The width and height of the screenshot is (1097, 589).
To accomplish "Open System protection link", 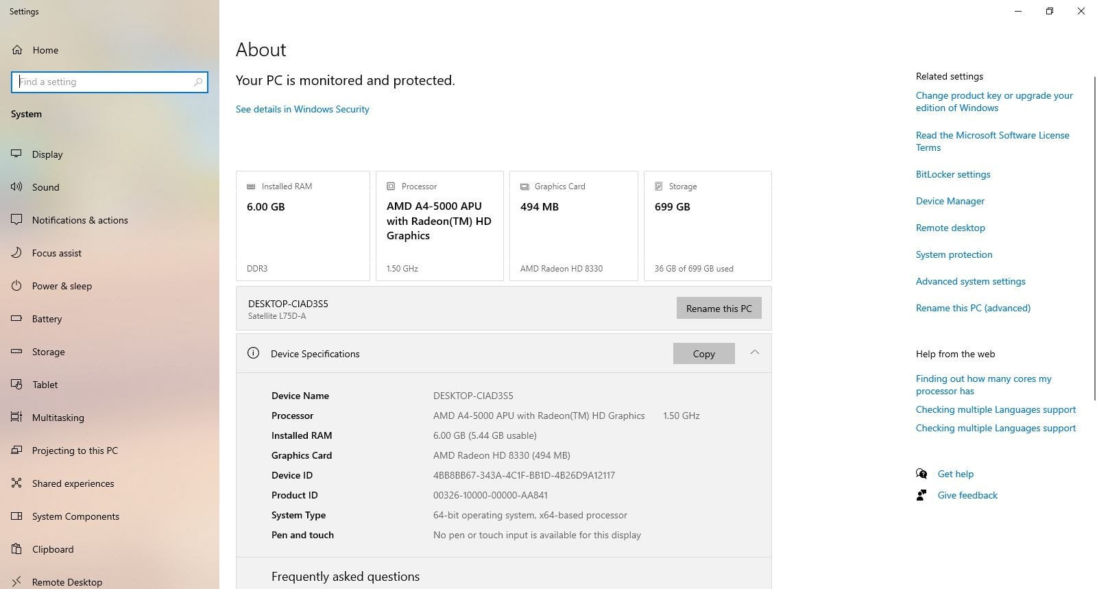I will click(954, 254).
